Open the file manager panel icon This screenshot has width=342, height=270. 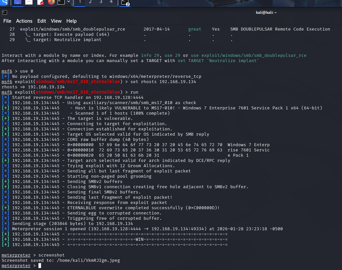[29, 2]
